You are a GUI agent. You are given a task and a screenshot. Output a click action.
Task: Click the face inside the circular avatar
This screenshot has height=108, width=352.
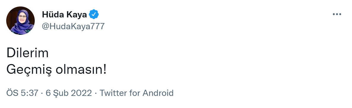(x=23, y=17)
